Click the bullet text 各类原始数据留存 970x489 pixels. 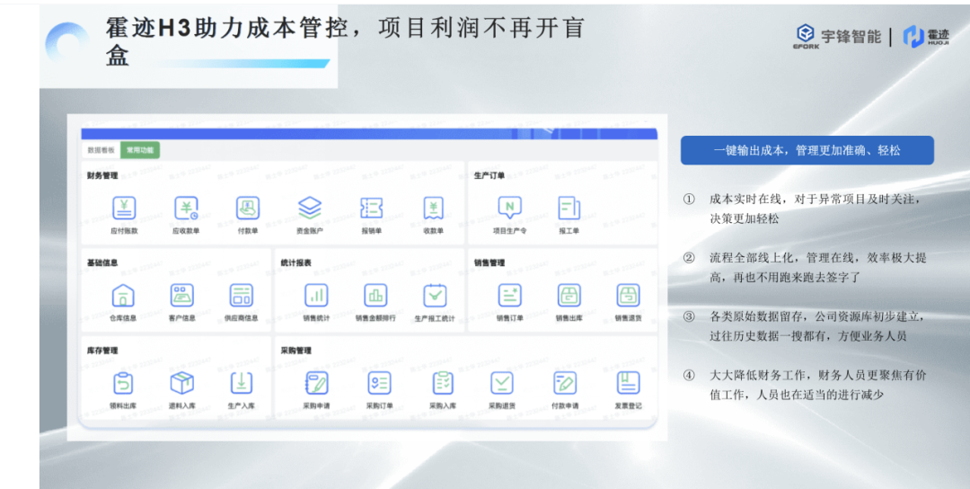(x=758, y=317)
